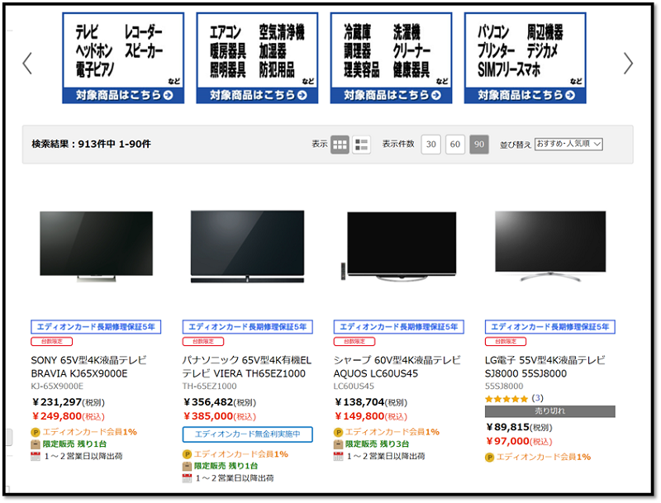Click the エディオンカード無金利実施中 badge
This screenshot has width=661, height=503.
(247, 434)
